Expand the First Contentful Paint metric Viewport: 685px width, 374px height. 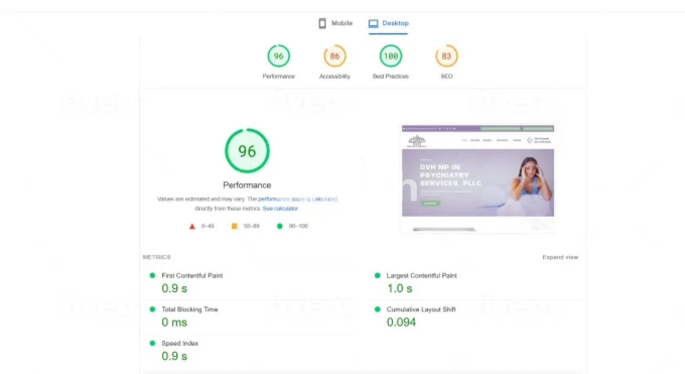coord(192,276)
